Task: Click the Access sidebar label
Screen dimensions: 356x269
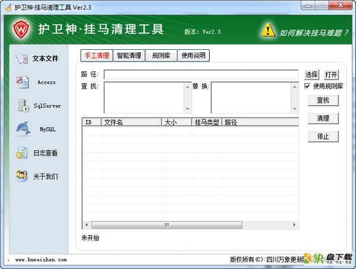Action: tap(46, 83)
